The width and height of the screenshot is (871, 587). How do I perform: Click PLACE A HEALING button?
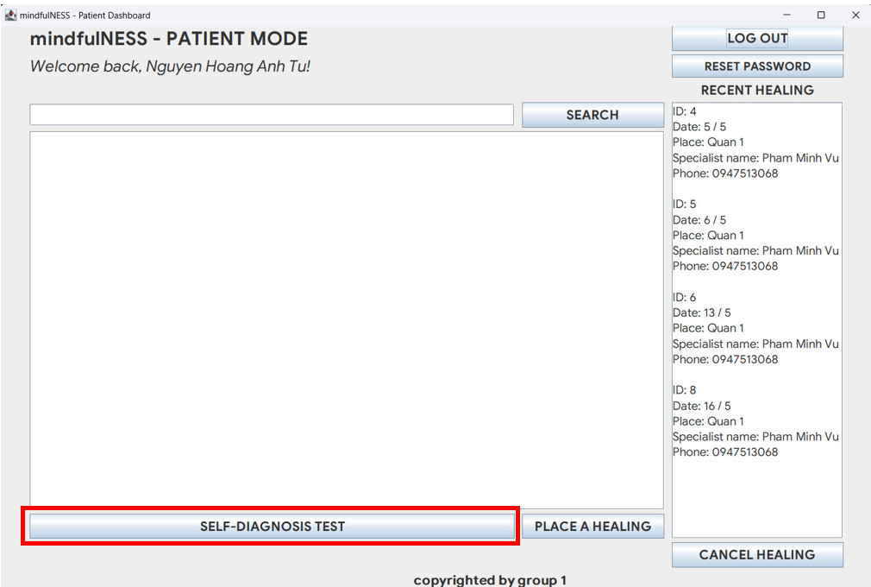click(x=592, y=526)
